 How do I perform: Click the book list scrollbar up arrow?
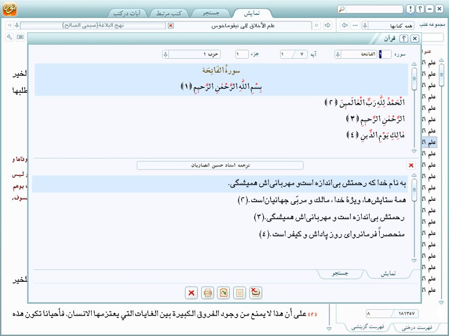pos(441,60)
